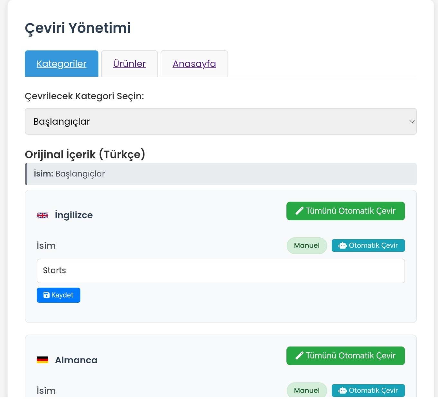Auto-translate all fields for Almanca
Viewport: 438px width, 399px height.
pyautogui.click(x=346, y=356)
